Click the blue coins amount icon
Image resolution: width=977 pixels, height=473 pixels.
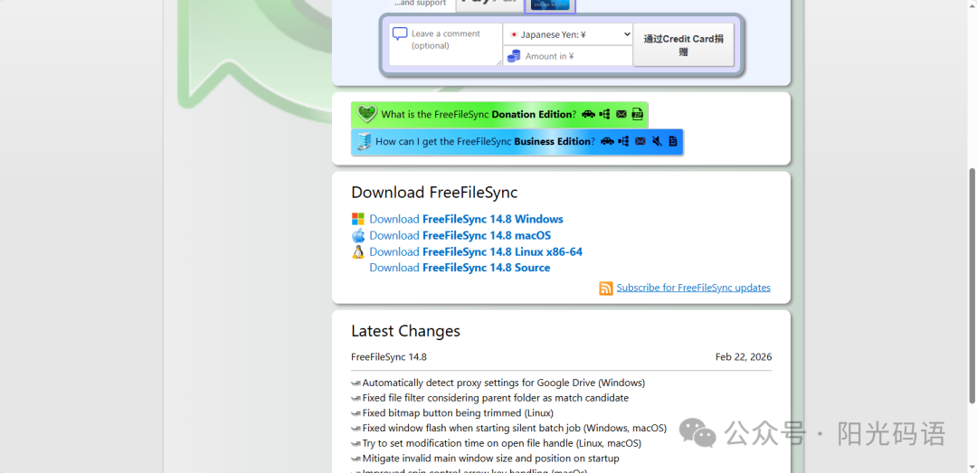coord(514,56)
